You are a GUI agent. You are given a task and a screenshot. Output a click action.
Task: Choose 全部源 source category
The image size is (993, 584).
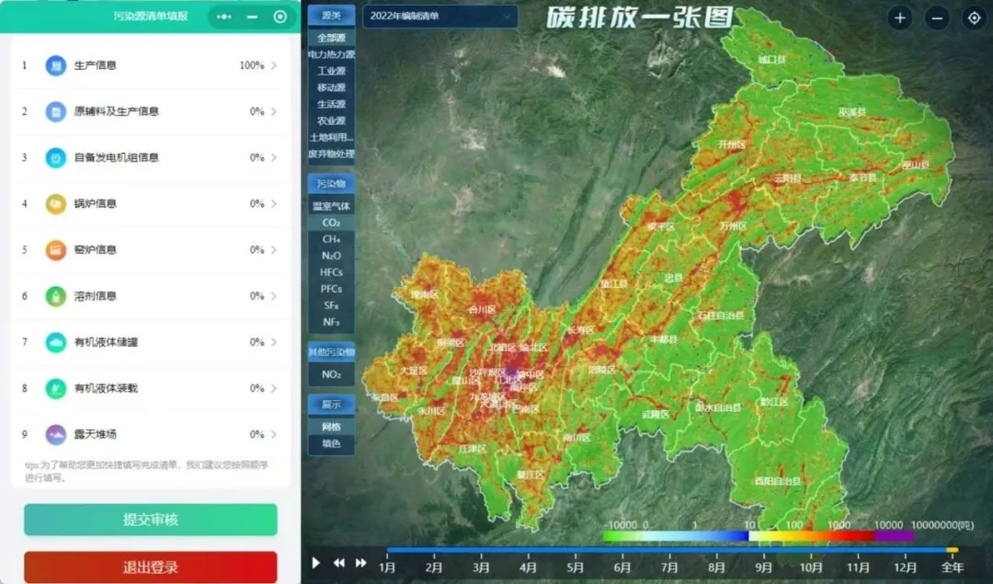click(x=331, y=38)
